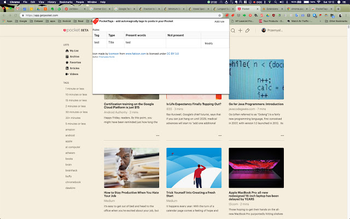Screen dimensions: 350x219
Task: Click the plus icon to add a URL
Action: click(x=240, y=31)
